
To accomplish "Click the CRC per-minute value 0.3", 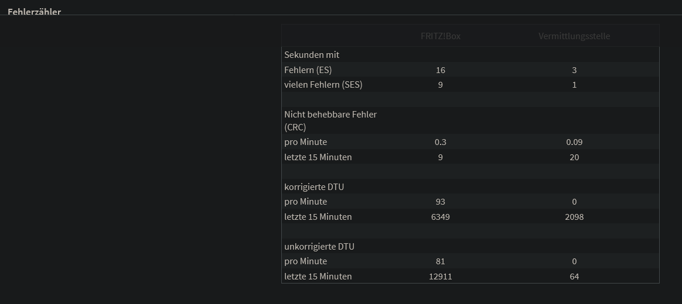I will [x=441, y=142].
